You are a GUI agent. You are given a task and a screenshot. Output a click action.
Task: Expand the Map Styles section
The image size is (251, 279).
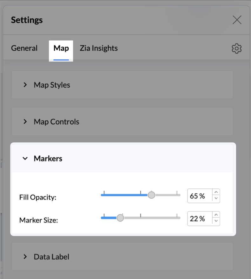point(52,85)
